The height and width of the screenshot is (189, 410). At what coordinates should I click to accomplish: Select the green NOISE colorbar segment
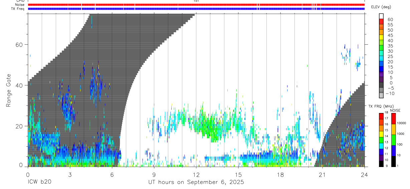[394, 140]
